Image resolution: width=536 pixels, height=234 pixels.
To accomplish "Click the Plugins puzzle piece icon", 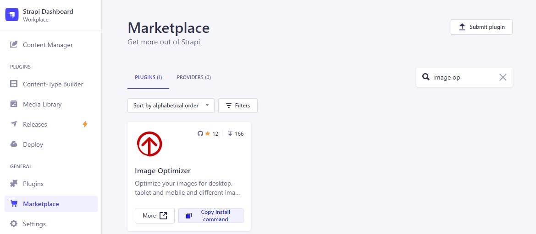I will click(x=14, y=184).
